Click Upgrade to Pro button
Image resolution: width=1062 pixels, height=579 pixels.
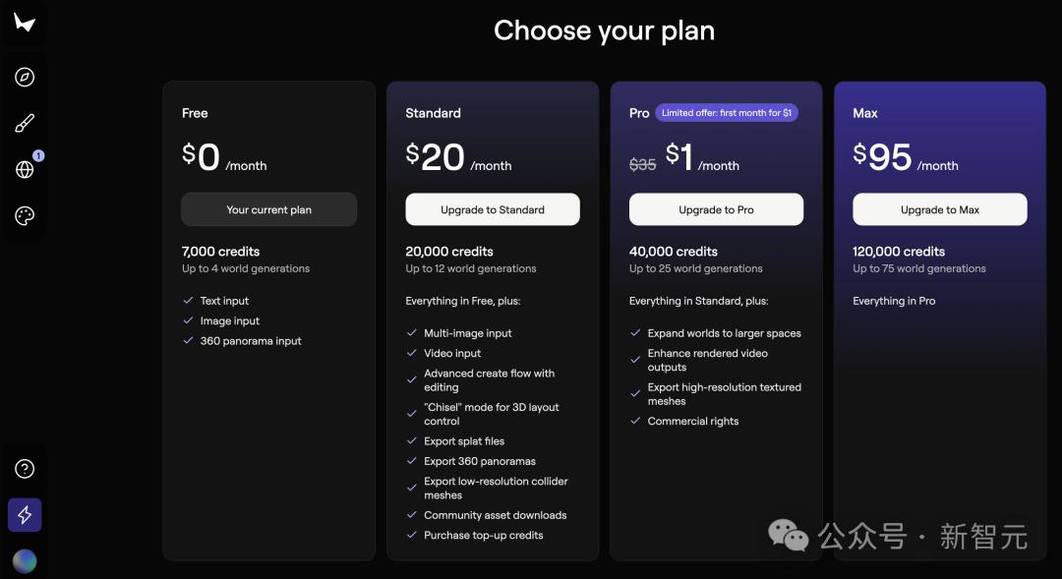(716, 210)
